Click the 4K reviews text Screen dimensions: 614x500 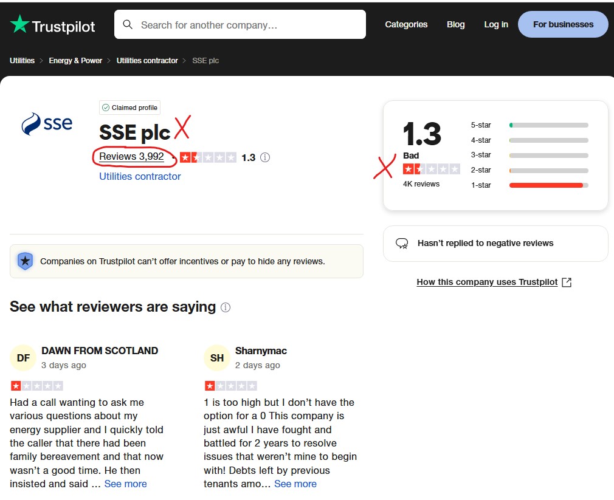[x=421, y=184]
